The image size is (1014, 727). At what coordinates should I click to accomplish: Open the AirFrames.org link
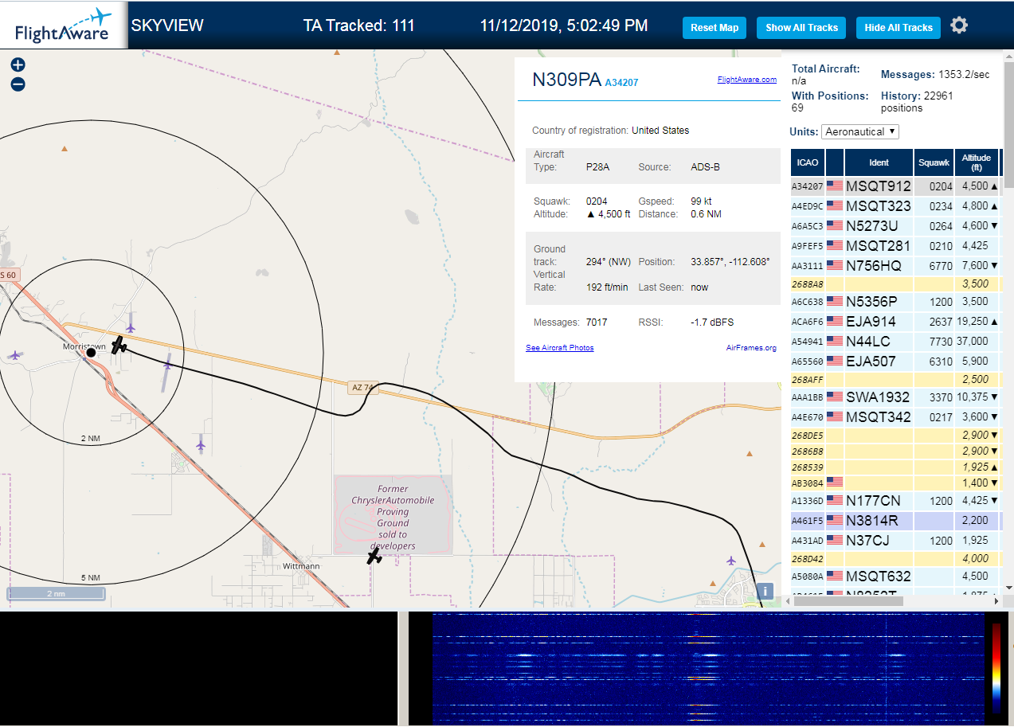751,348
